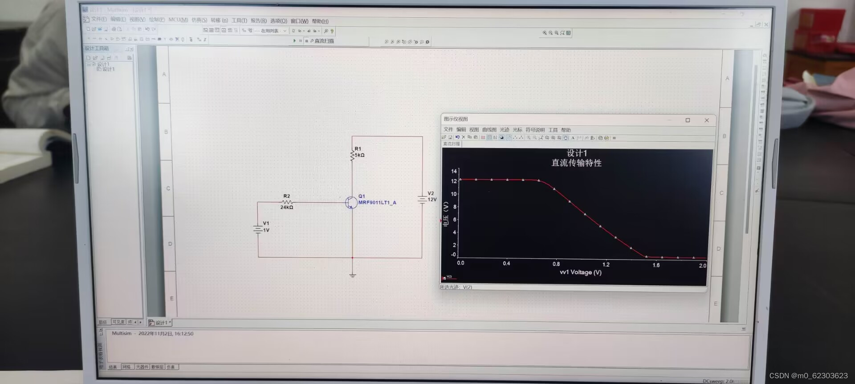855x384 pixels.
Task: Switch to the 可见度 visibility tab
Action: (x=118, y=322)
